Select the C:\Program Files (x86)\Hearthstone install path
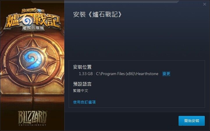 127,74
